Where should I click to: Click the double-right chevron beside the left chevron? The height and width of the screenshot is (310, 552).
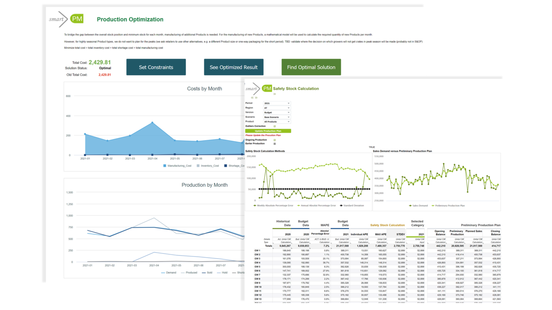(x=256, y=98)
